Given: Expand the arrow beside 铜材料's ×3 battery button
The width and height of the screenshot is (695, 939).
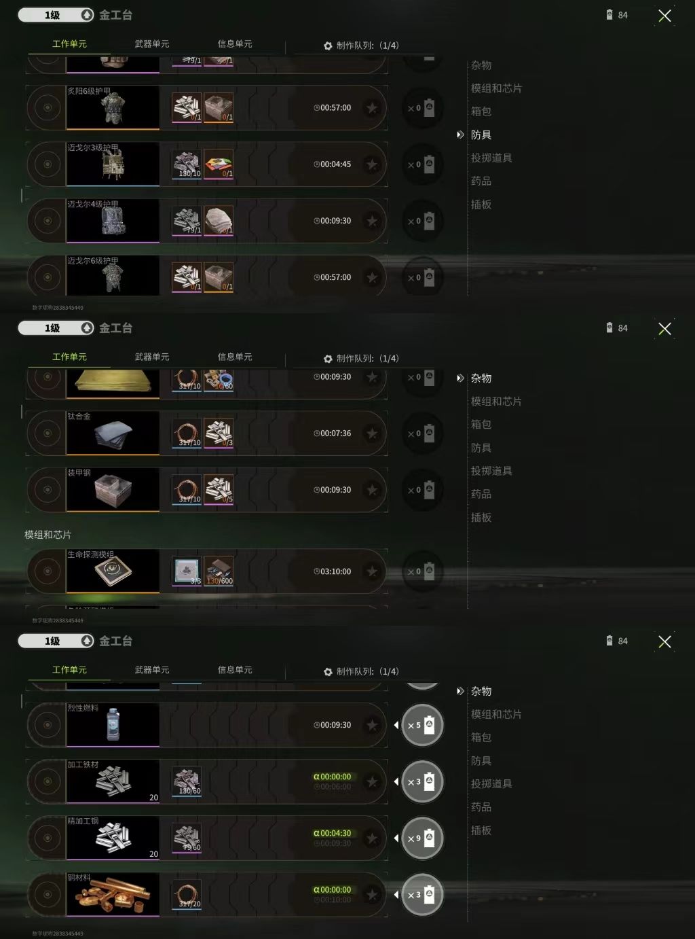Looking at the screenshot, I should click(x=396, y=895).
